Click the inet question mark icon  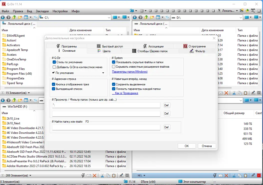[x=219, y=11]
